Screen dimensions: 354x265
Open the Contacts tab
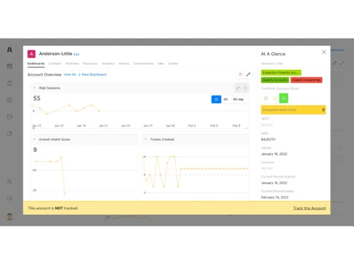pos(55,64)
